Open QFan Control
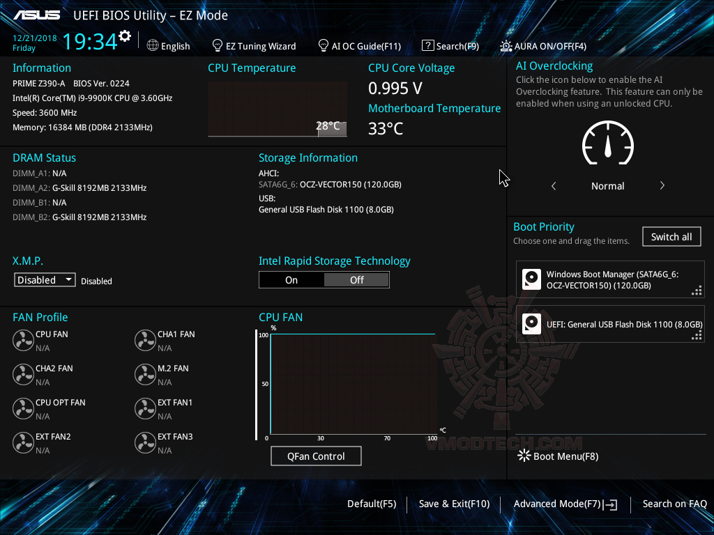Image resolution: width=714 pixels, height=535 pixels. (x=316, y=456)
